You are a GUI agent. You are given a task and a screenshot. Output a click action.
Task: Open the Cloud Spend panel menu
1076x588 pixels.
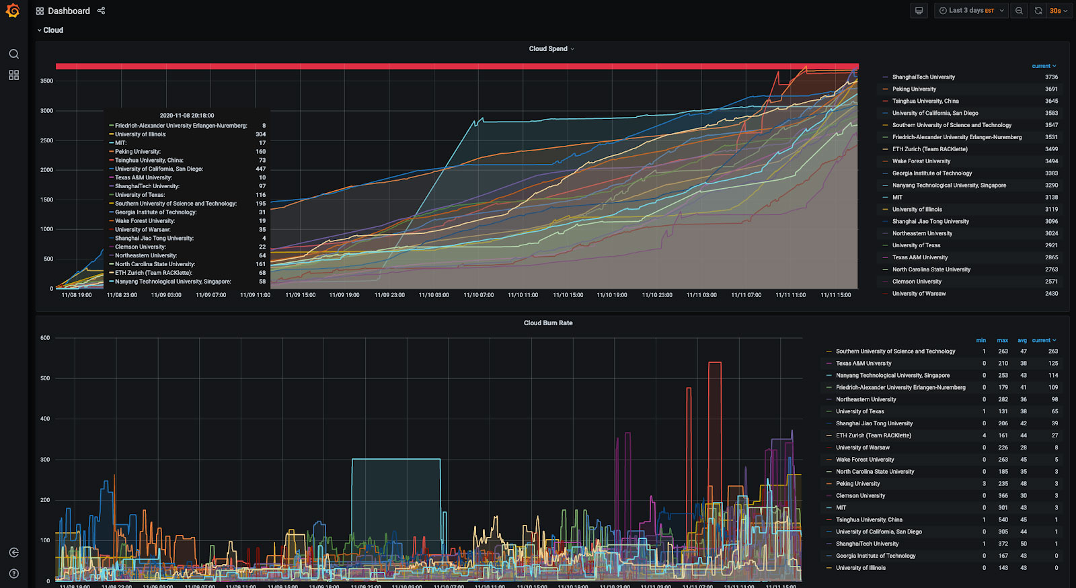[x=551, y=48]
